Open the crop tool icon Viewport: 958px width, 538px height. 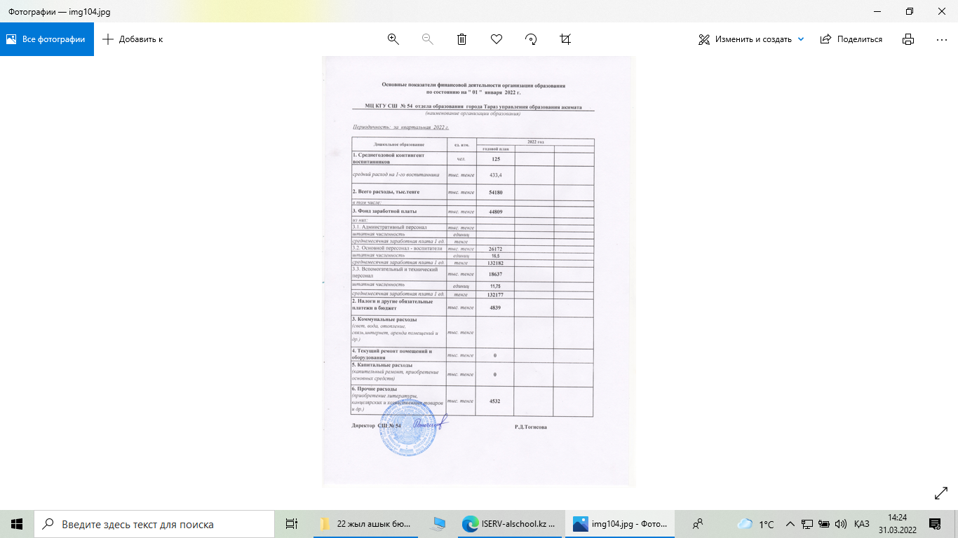565,39
